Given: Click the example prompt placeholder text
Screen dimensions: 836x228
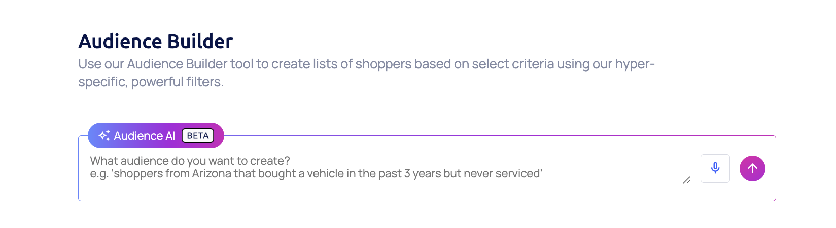Looking at the screenshot, I should (x=316, y=174).
